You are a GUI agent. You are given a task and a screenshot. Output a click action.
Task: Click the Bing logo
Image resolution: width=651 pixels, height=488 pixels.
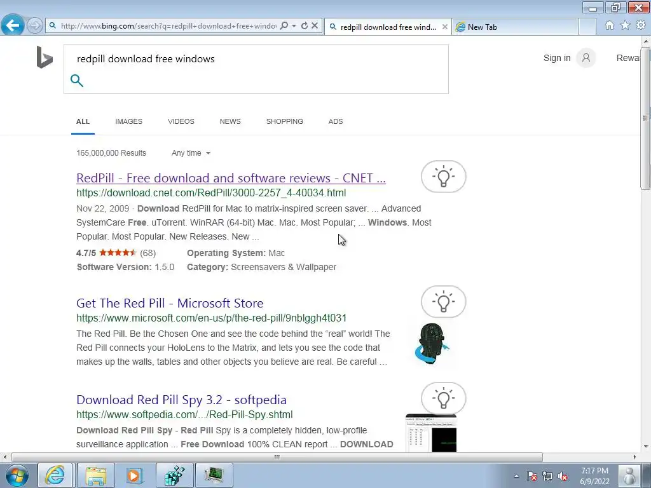click(45, 57)
